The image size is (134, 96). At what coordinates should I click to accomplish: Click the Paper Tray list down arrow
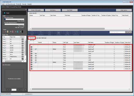coord(25,59)
